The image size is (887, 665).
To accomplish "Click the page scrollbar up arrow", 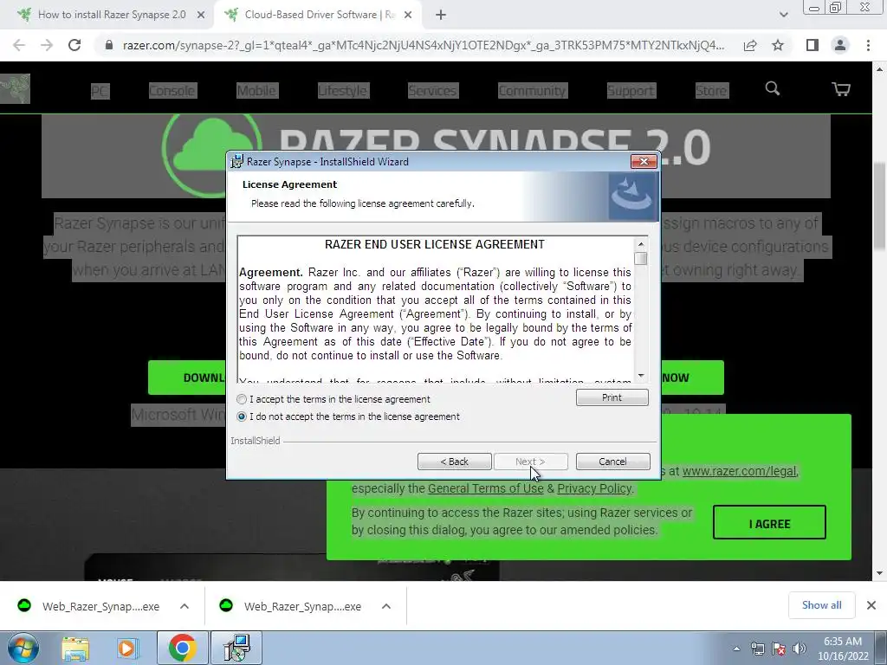I will tap(880, 69).
